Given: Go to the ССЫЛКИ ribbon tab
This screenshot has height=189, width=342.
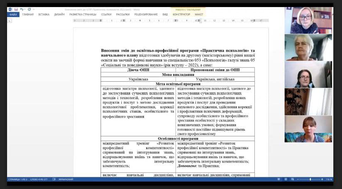Looking at the screenshot, I should click(x=106, y=14).
